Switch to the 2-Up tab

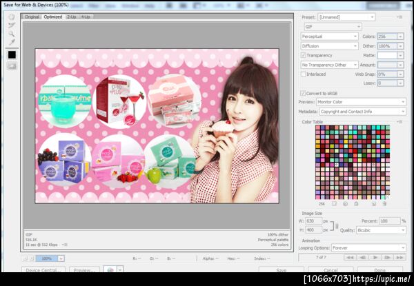pyautogui.click(x=71, y=17)
